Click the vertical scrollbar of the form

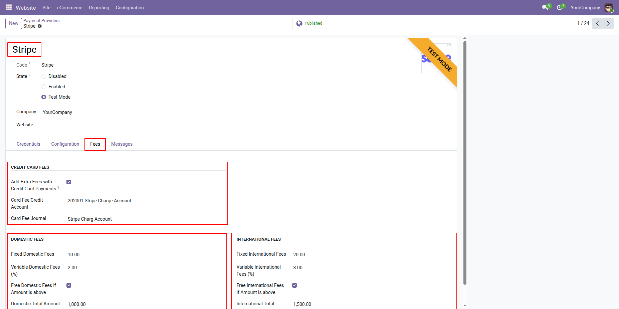click(x=465, y=163)
